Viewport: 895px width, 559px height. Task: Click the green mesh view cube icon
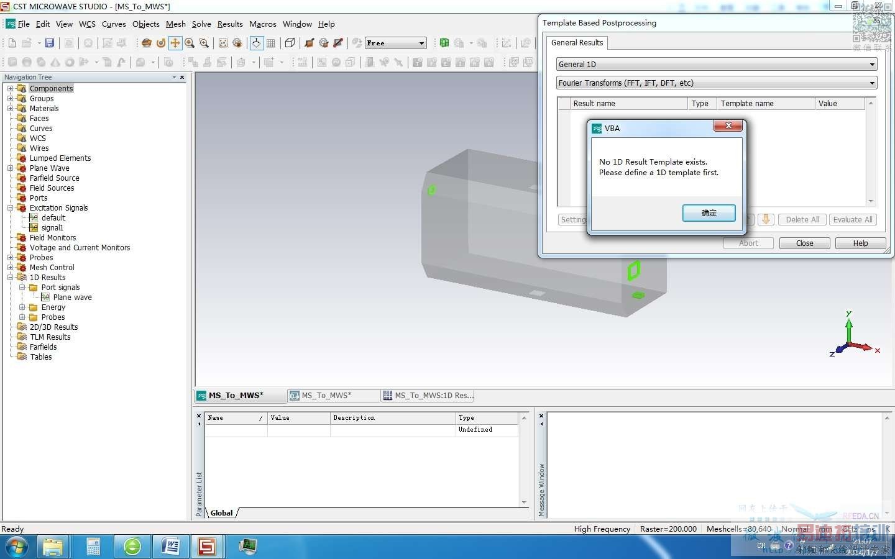point(444,43)
